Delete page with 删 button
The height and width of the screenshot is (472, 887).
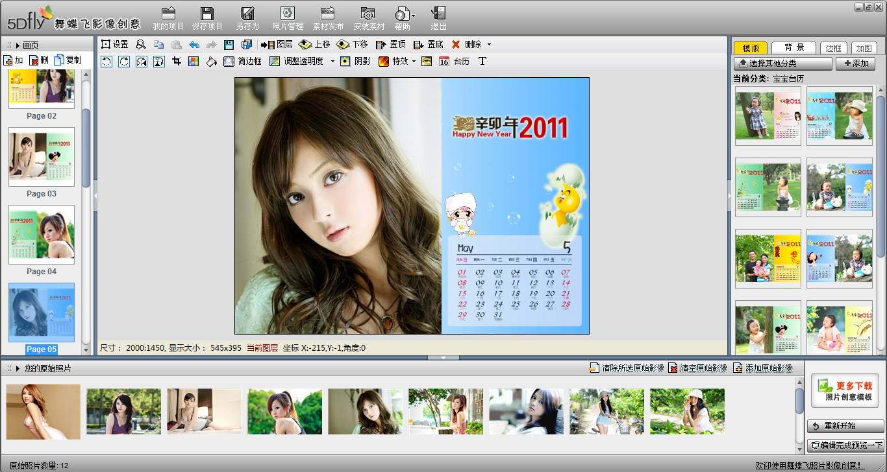pos(39,60)
